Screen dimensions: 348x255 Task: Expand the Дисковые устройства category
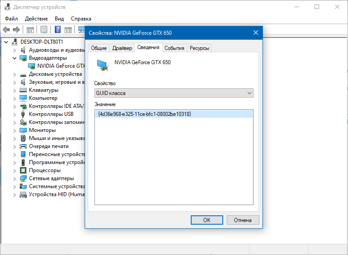click(15, 74)
